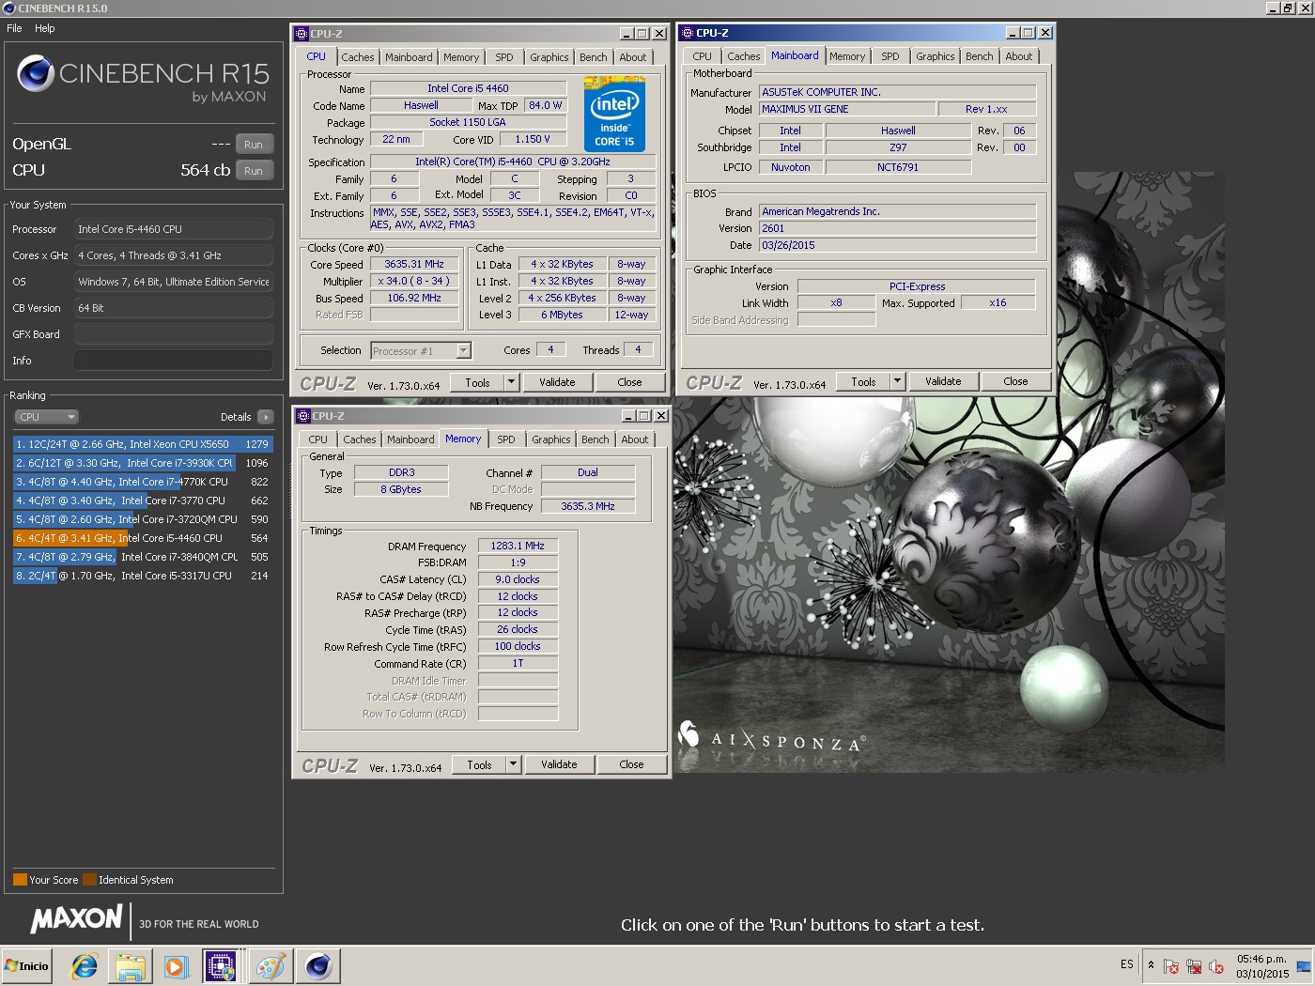Select the CPU tab in the Memory window

coord(318,439)
